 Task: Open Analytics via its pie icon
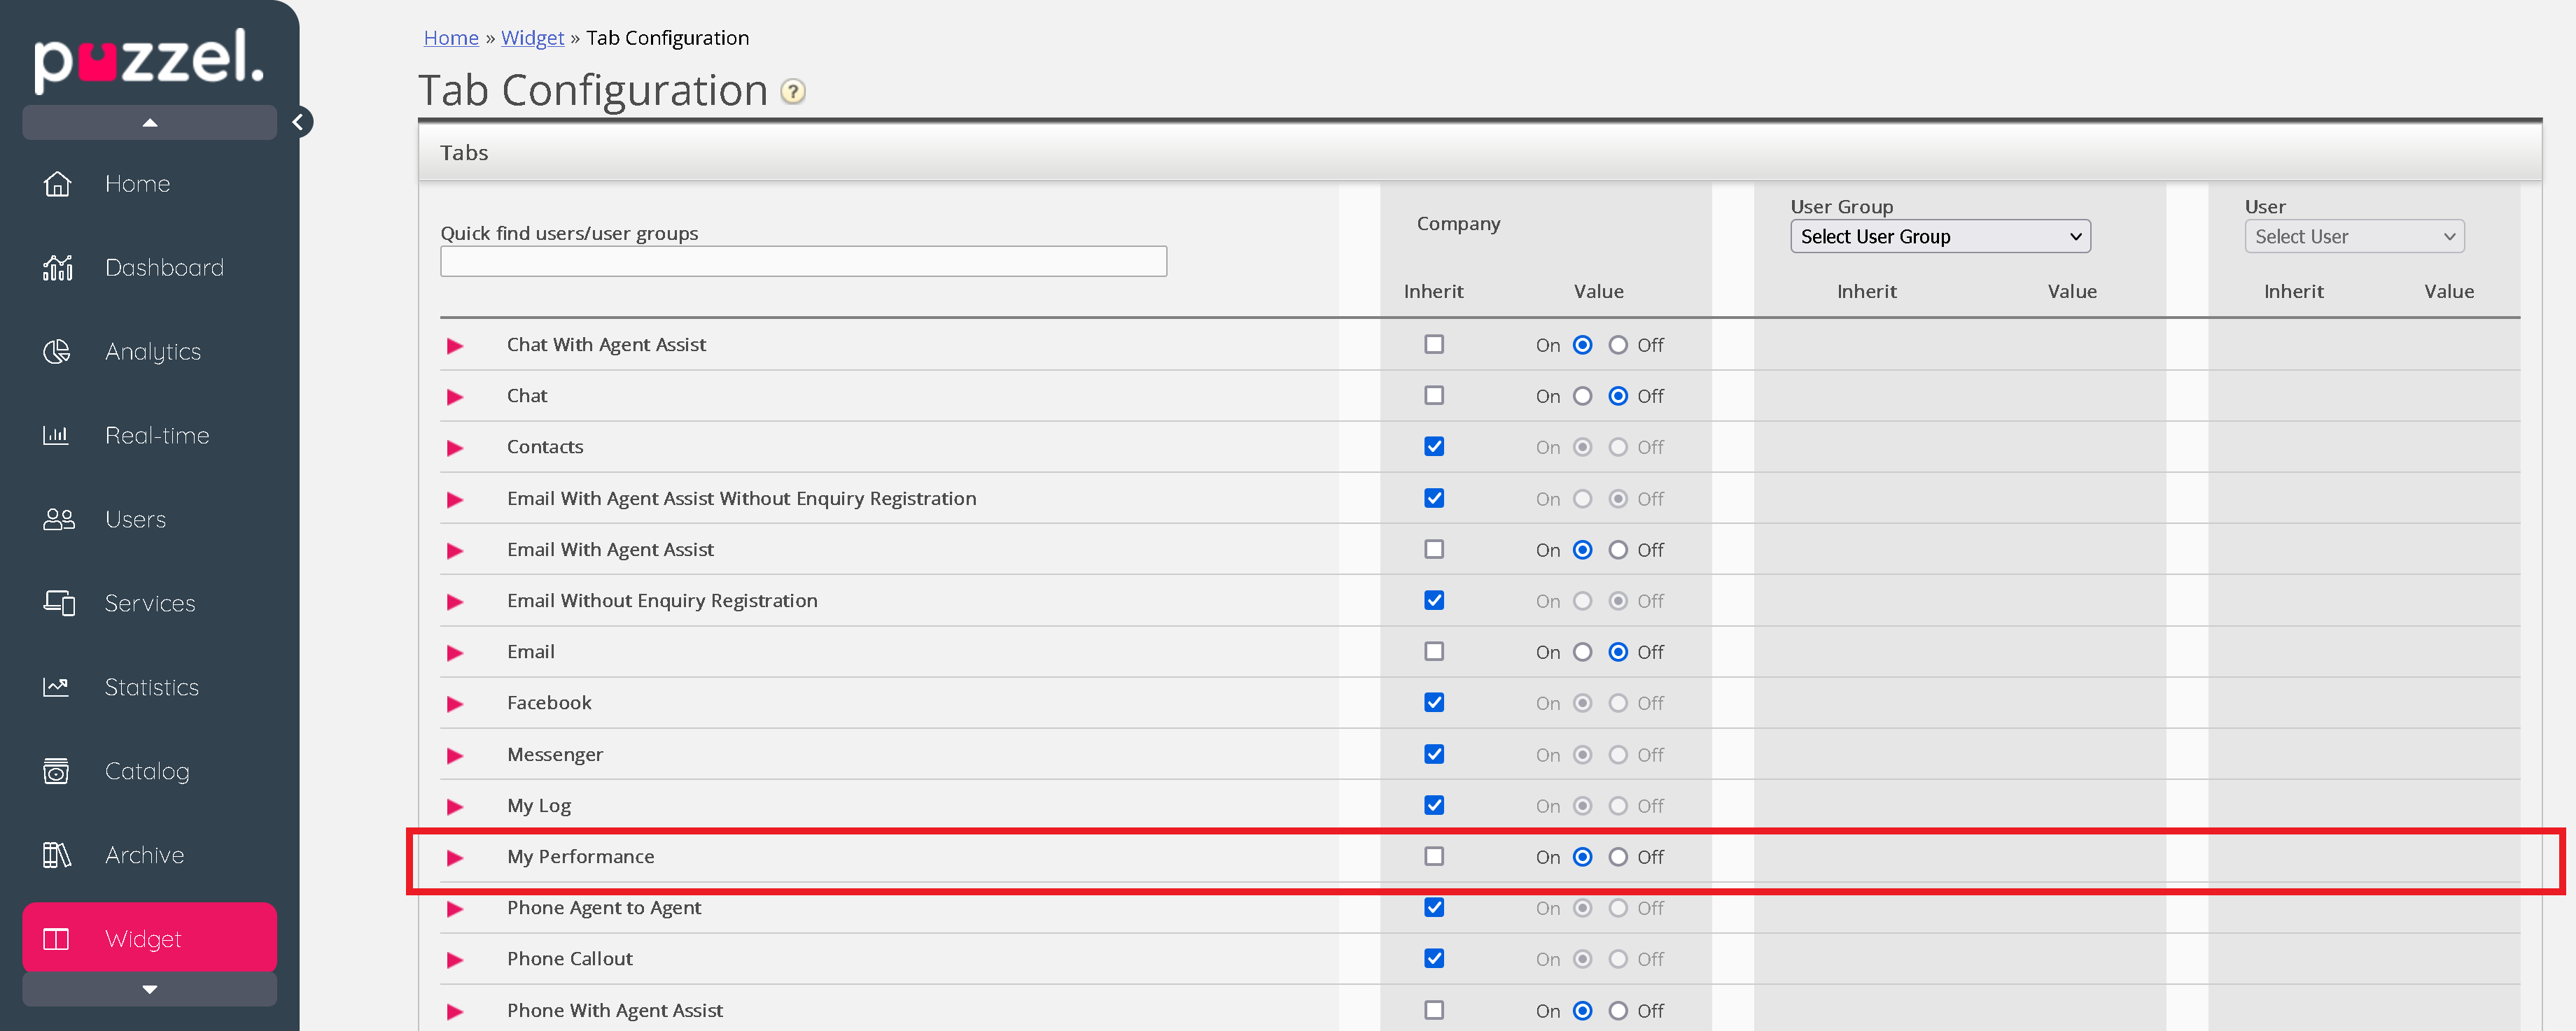[x=57, y=352]
